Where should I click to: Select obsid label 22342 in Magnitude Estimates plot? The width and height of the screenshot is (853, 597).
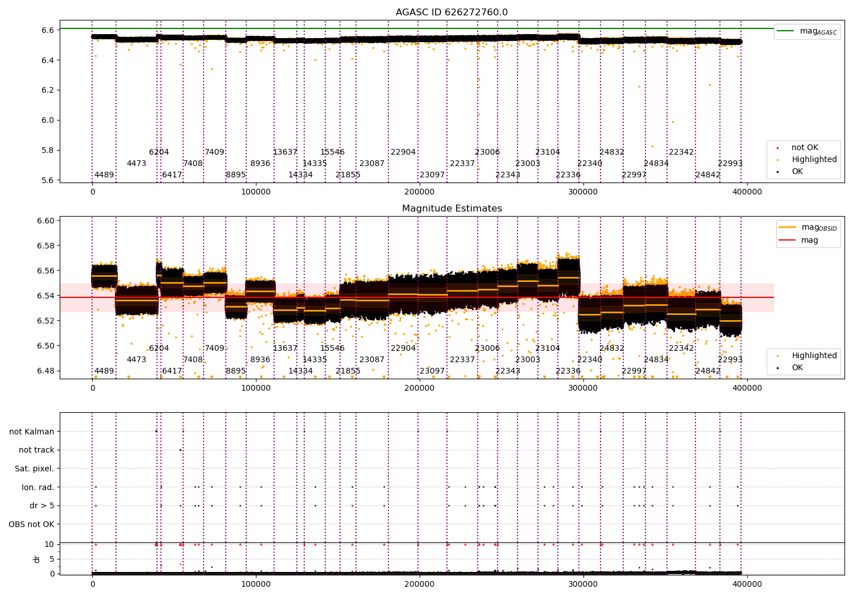pos(681,349)
